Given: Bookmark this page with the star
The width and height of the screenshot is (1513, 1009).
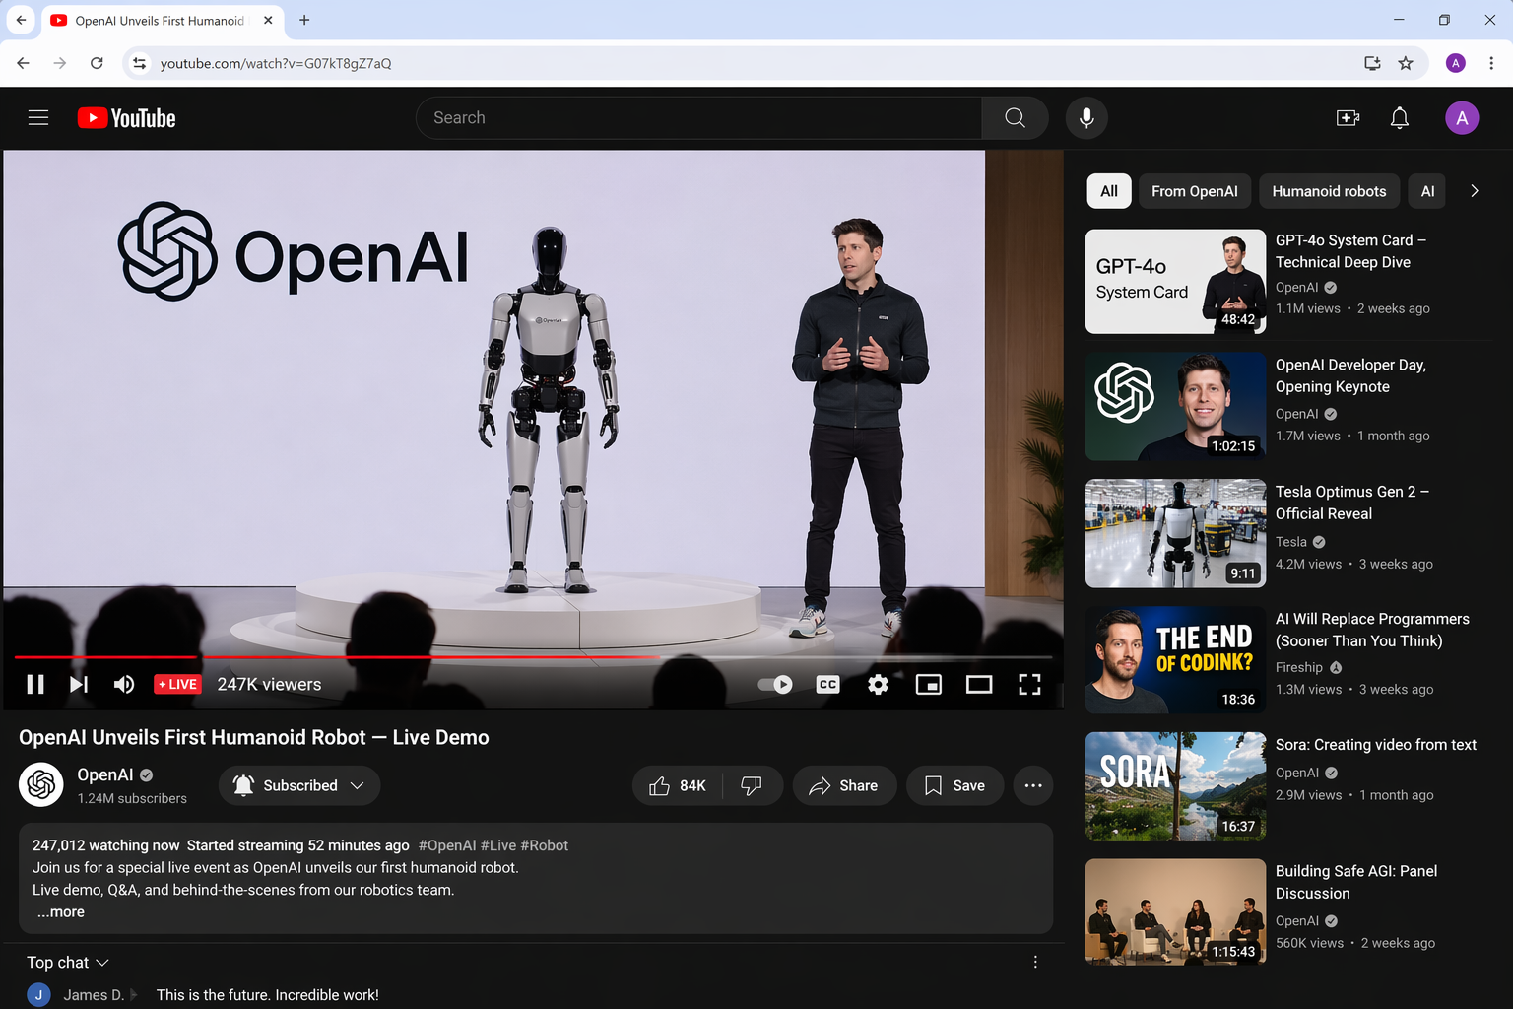Looking at the screenshot, I should tap(1406, 63).
